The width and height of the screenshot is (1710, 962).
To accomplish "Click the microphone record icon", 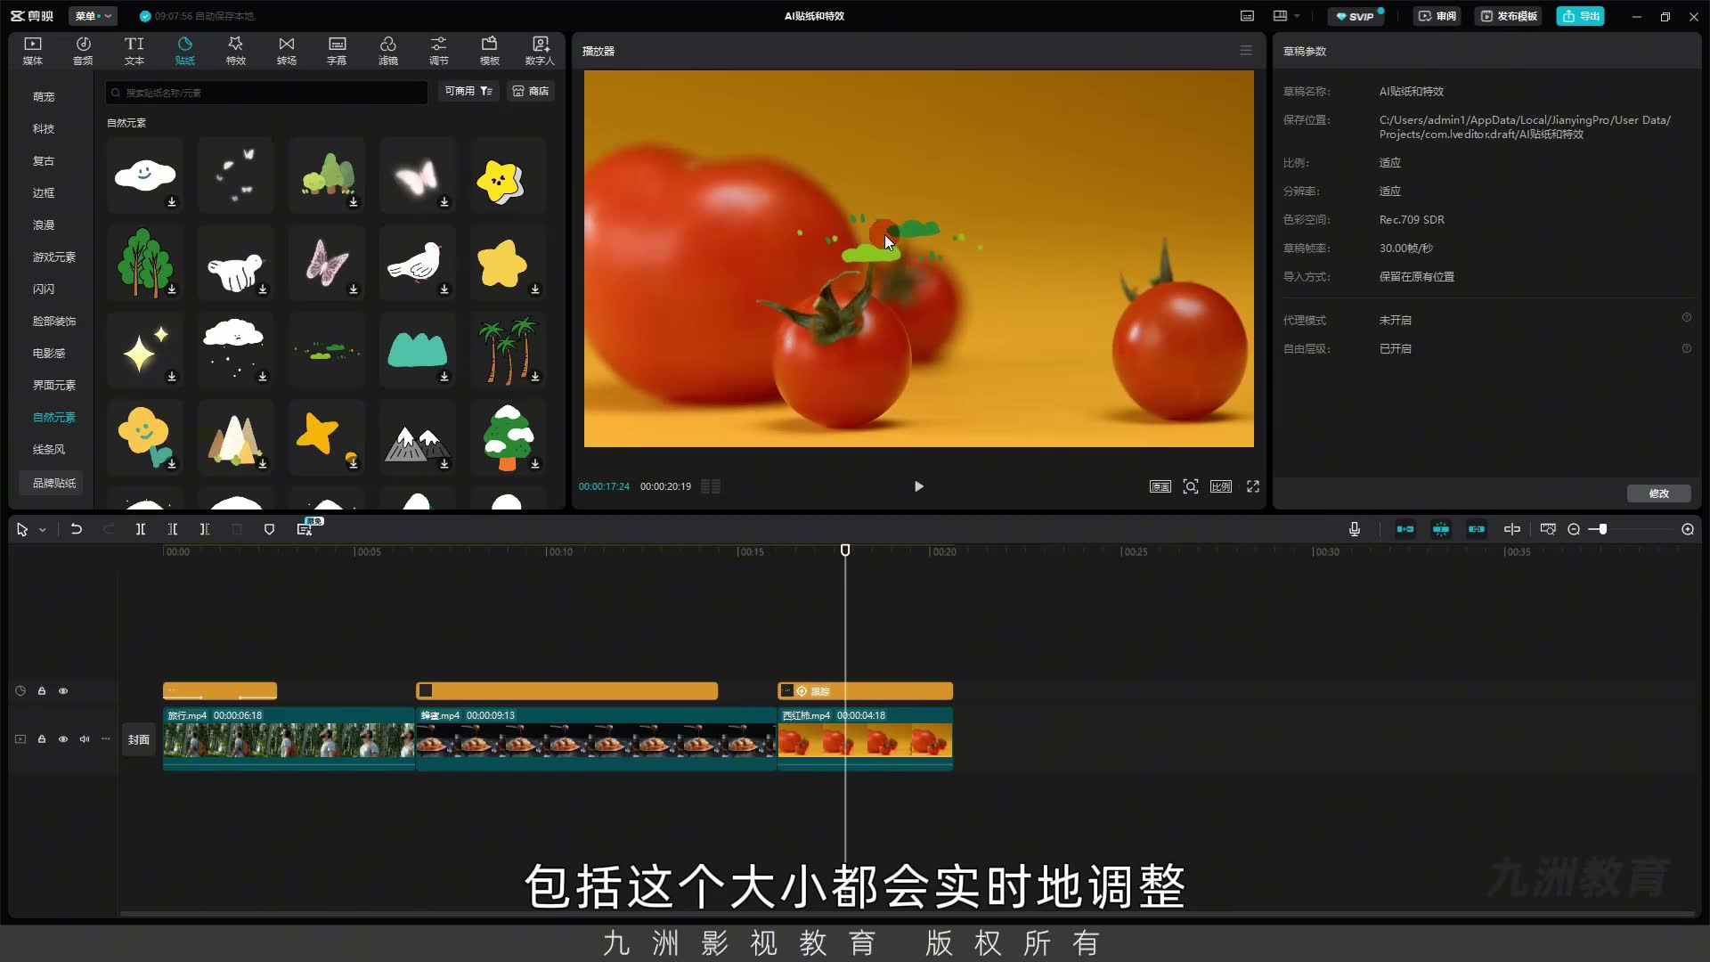I will click(1354, 529).
